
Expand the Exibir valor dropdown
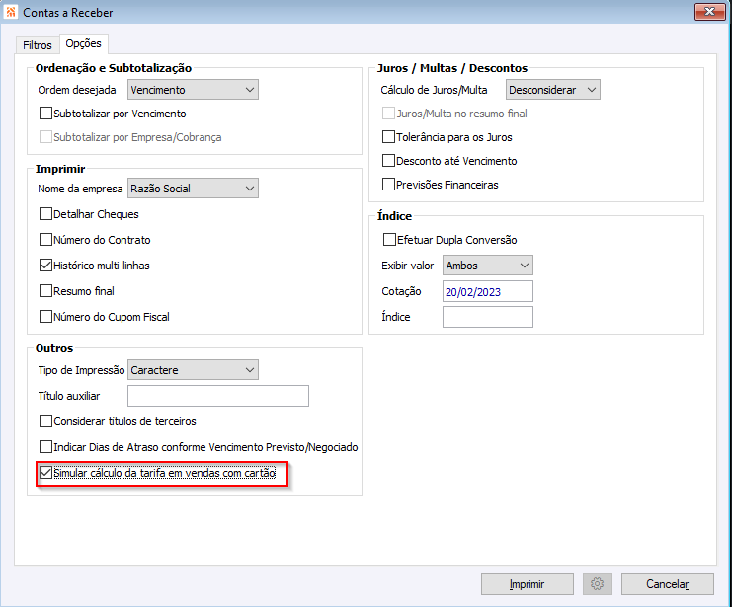click(x=488, y=266)
